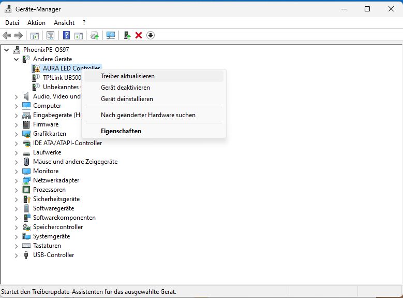Select the Softwaregeräte tree row label
Viewport: 403px width, 298px height.
53,208
